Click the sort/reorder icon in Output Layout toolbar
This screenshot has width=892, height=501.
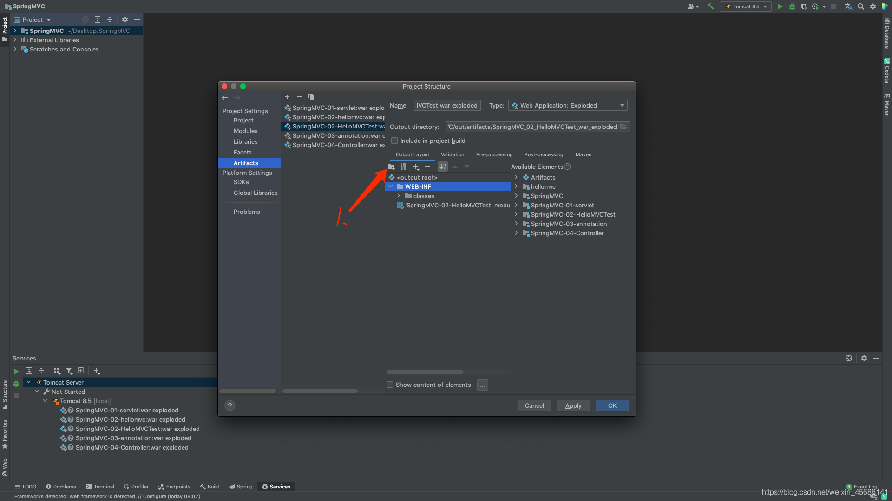click(443, 167)
